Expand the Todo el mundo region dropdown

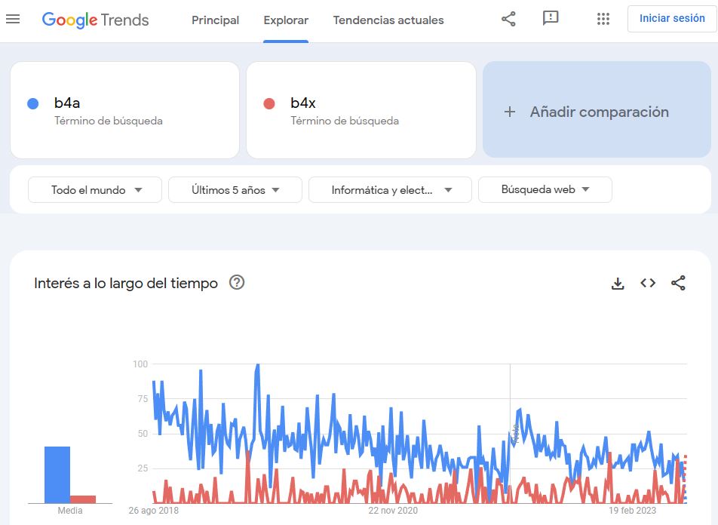click(95, 190)
